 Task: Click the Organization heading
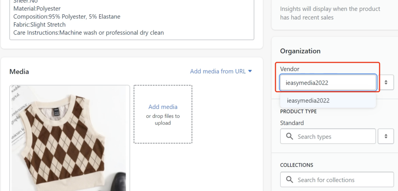[300, 51]
